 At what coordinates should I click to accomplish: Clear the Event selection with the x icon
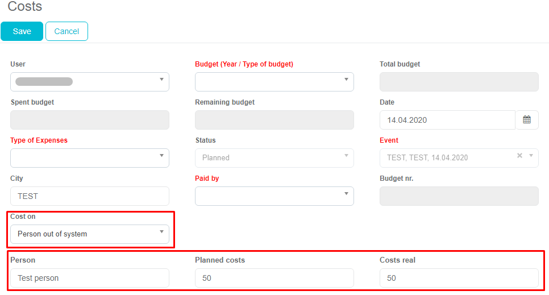point(519,156)
